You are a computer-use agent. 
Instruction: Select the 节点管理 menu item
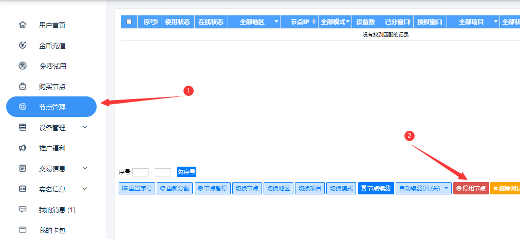click(51, 107)
